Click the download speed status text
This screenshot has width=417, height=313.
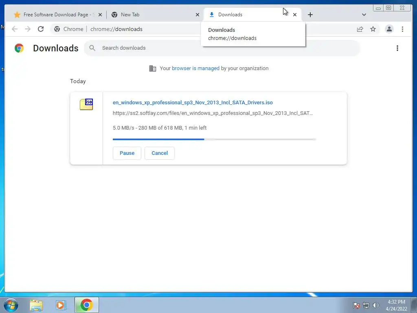tap(160, 128)
